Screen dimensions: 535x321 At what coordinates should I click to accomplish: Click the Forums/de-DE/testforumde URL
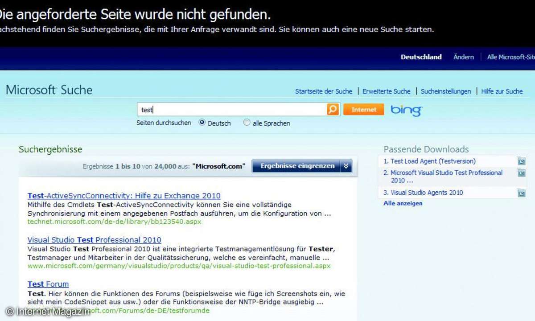(119, 310)
